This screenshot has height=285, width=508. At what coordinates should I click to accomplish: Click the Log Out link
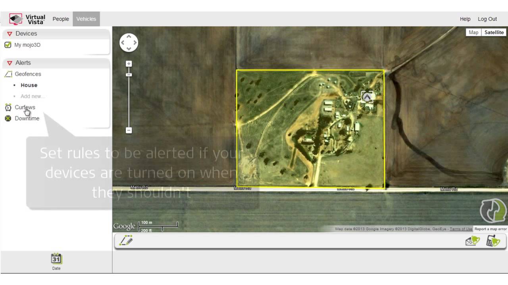click(487, 19)
